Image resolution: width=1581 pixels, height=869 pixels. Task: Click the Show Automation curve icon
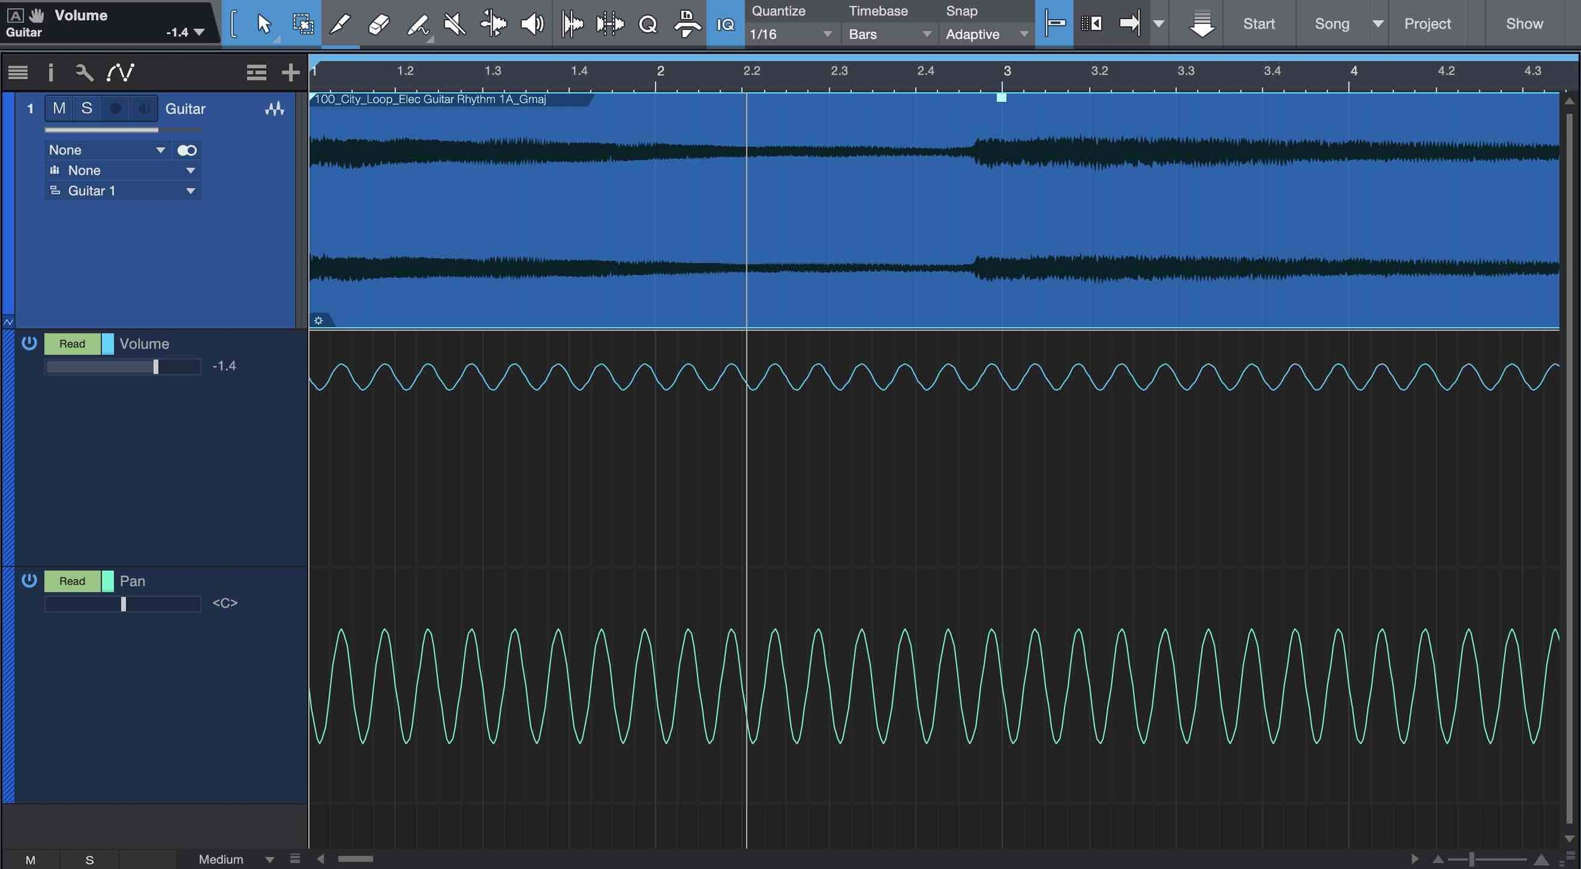[120, 73]
